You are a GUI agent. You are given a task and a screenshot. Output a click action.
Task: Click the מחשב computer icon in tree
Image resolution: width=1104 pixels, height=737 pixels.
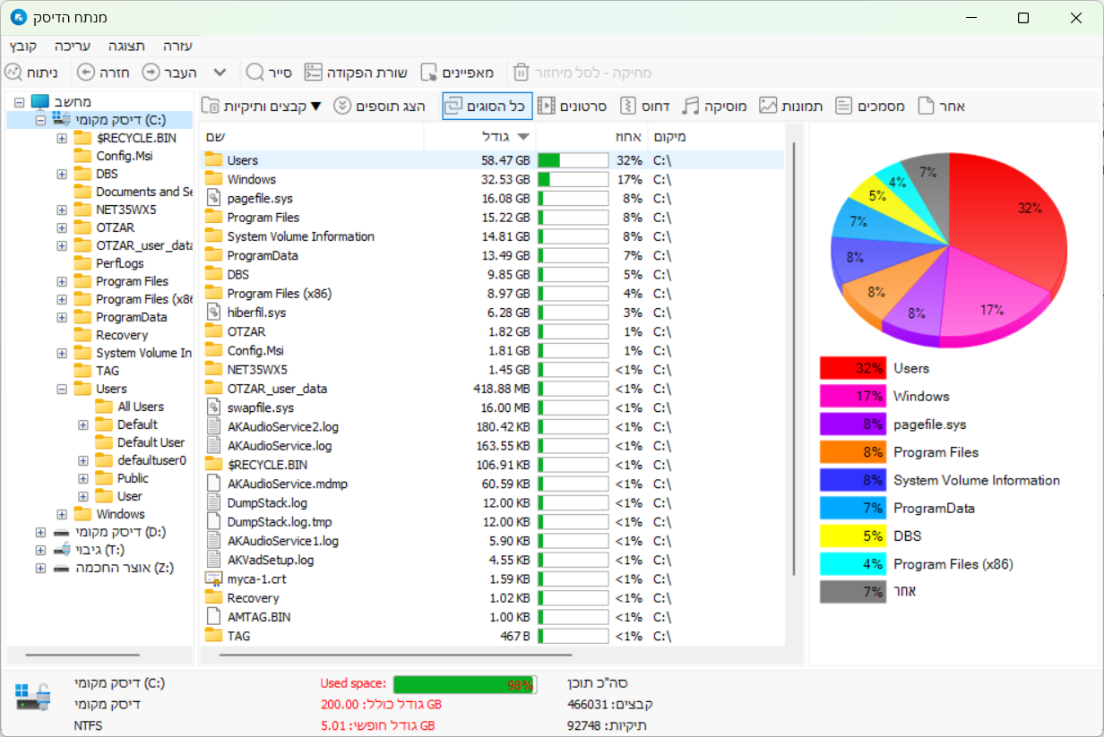click(x=41, y=102)
